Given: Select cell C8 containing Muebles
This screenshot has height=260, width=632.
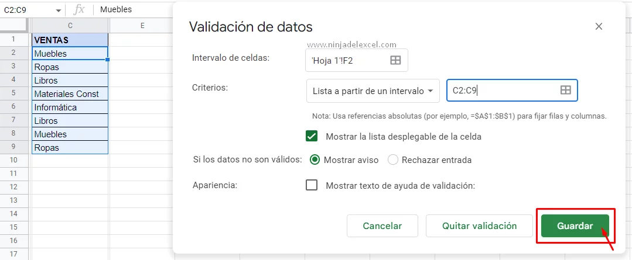Looking at the screenshot, I should point(70,134).
